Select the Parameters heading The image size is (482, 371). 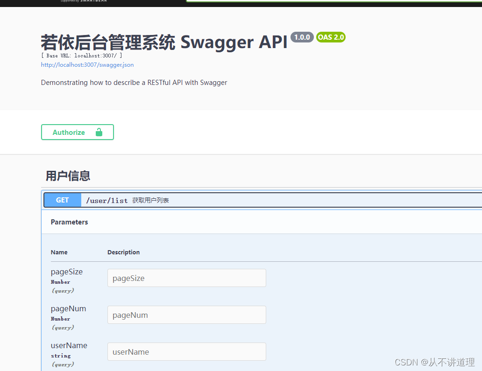click(69, 222)
